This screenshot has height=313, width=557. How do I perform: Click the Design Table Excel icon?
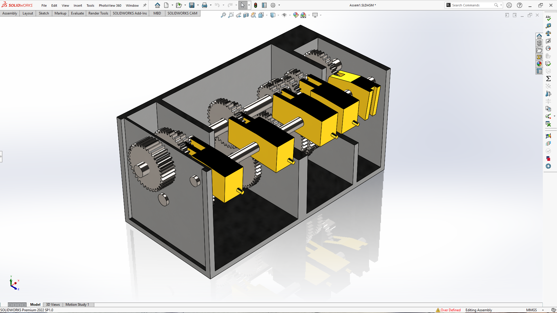[548, 124]
